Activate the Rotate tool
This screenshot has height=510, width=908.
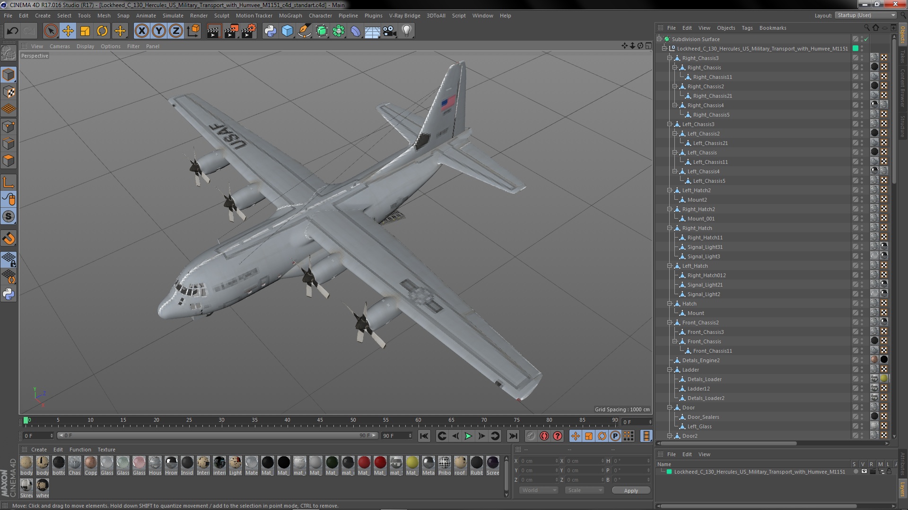(x=102, y=31)
